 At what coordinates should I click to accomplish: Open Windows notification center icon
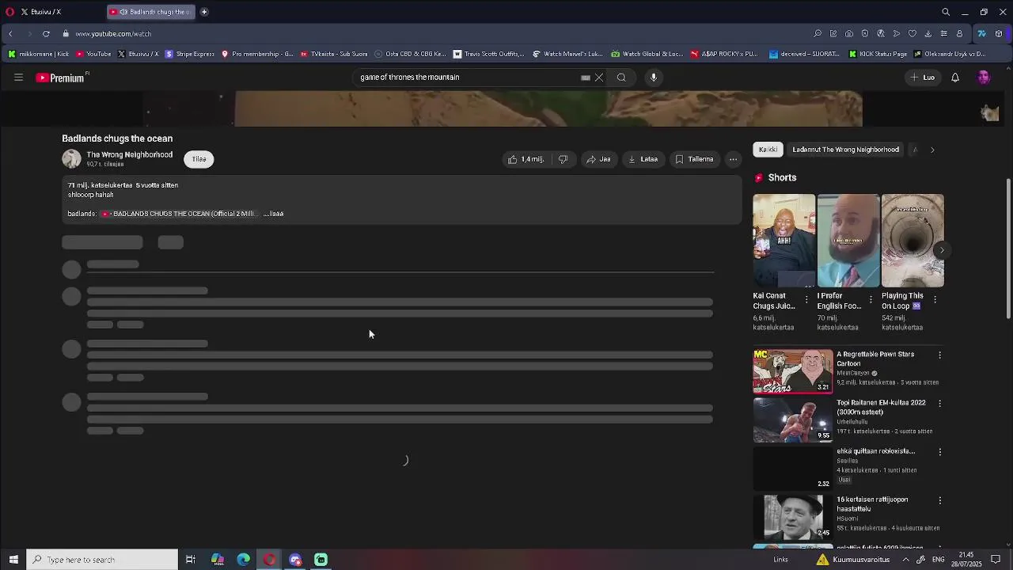[x=996, y=560]
